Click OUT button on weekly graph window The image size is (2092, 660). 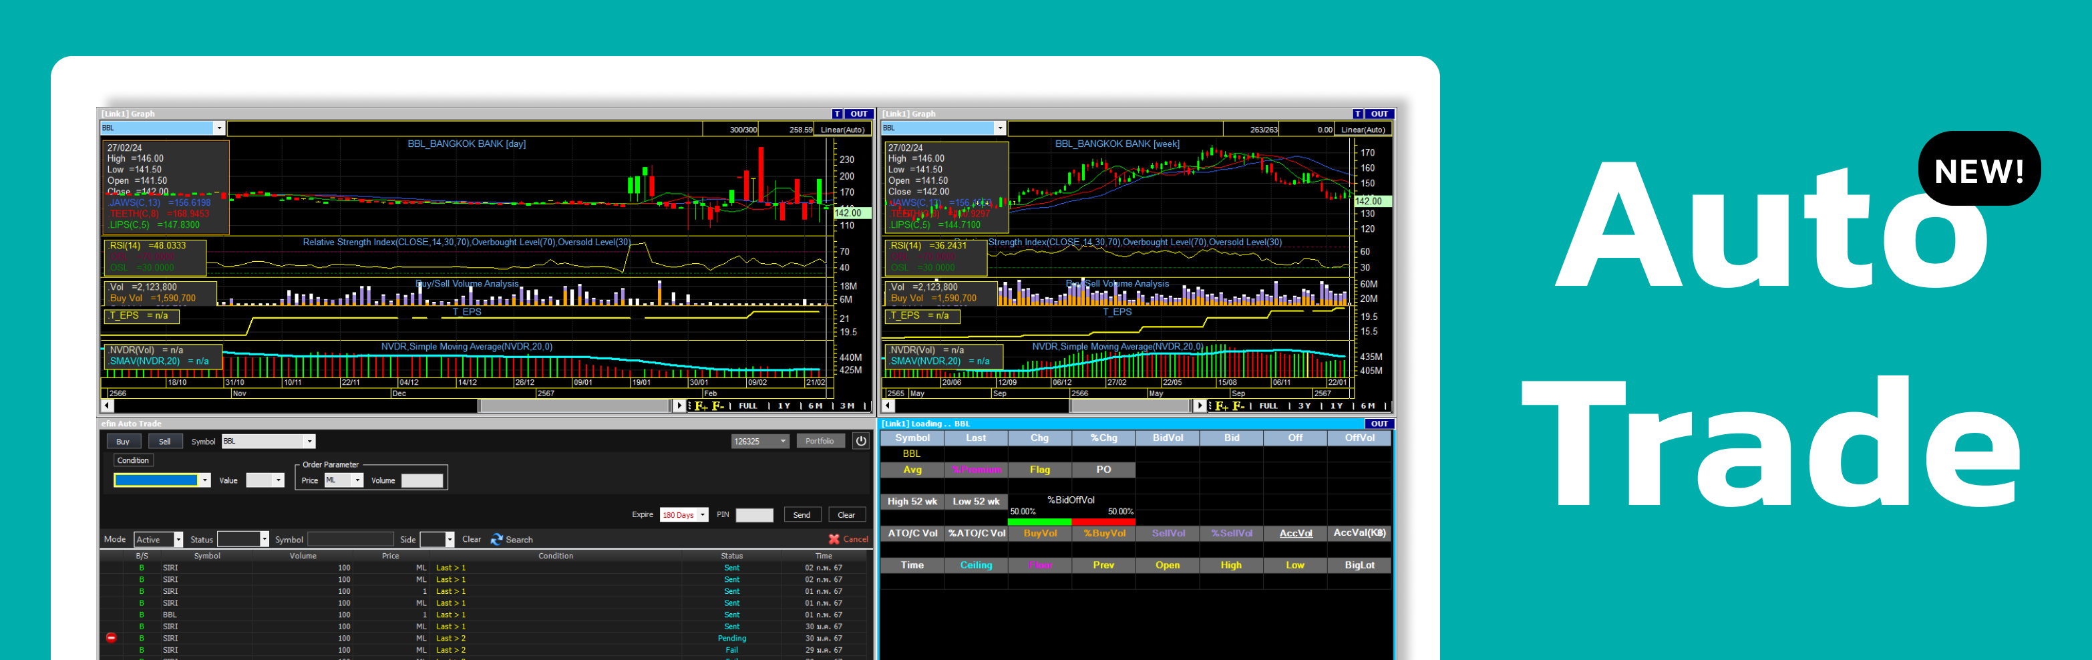[x=1380, y=114]
